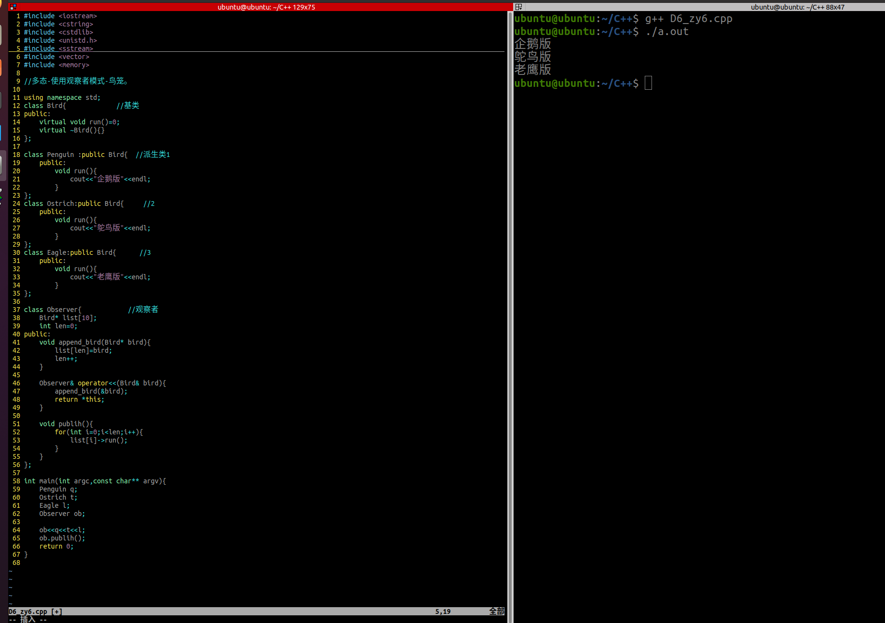Click the dark gray icon in the dock
The height and width of the screenshot is (623, 885).
tap(2, 100)
